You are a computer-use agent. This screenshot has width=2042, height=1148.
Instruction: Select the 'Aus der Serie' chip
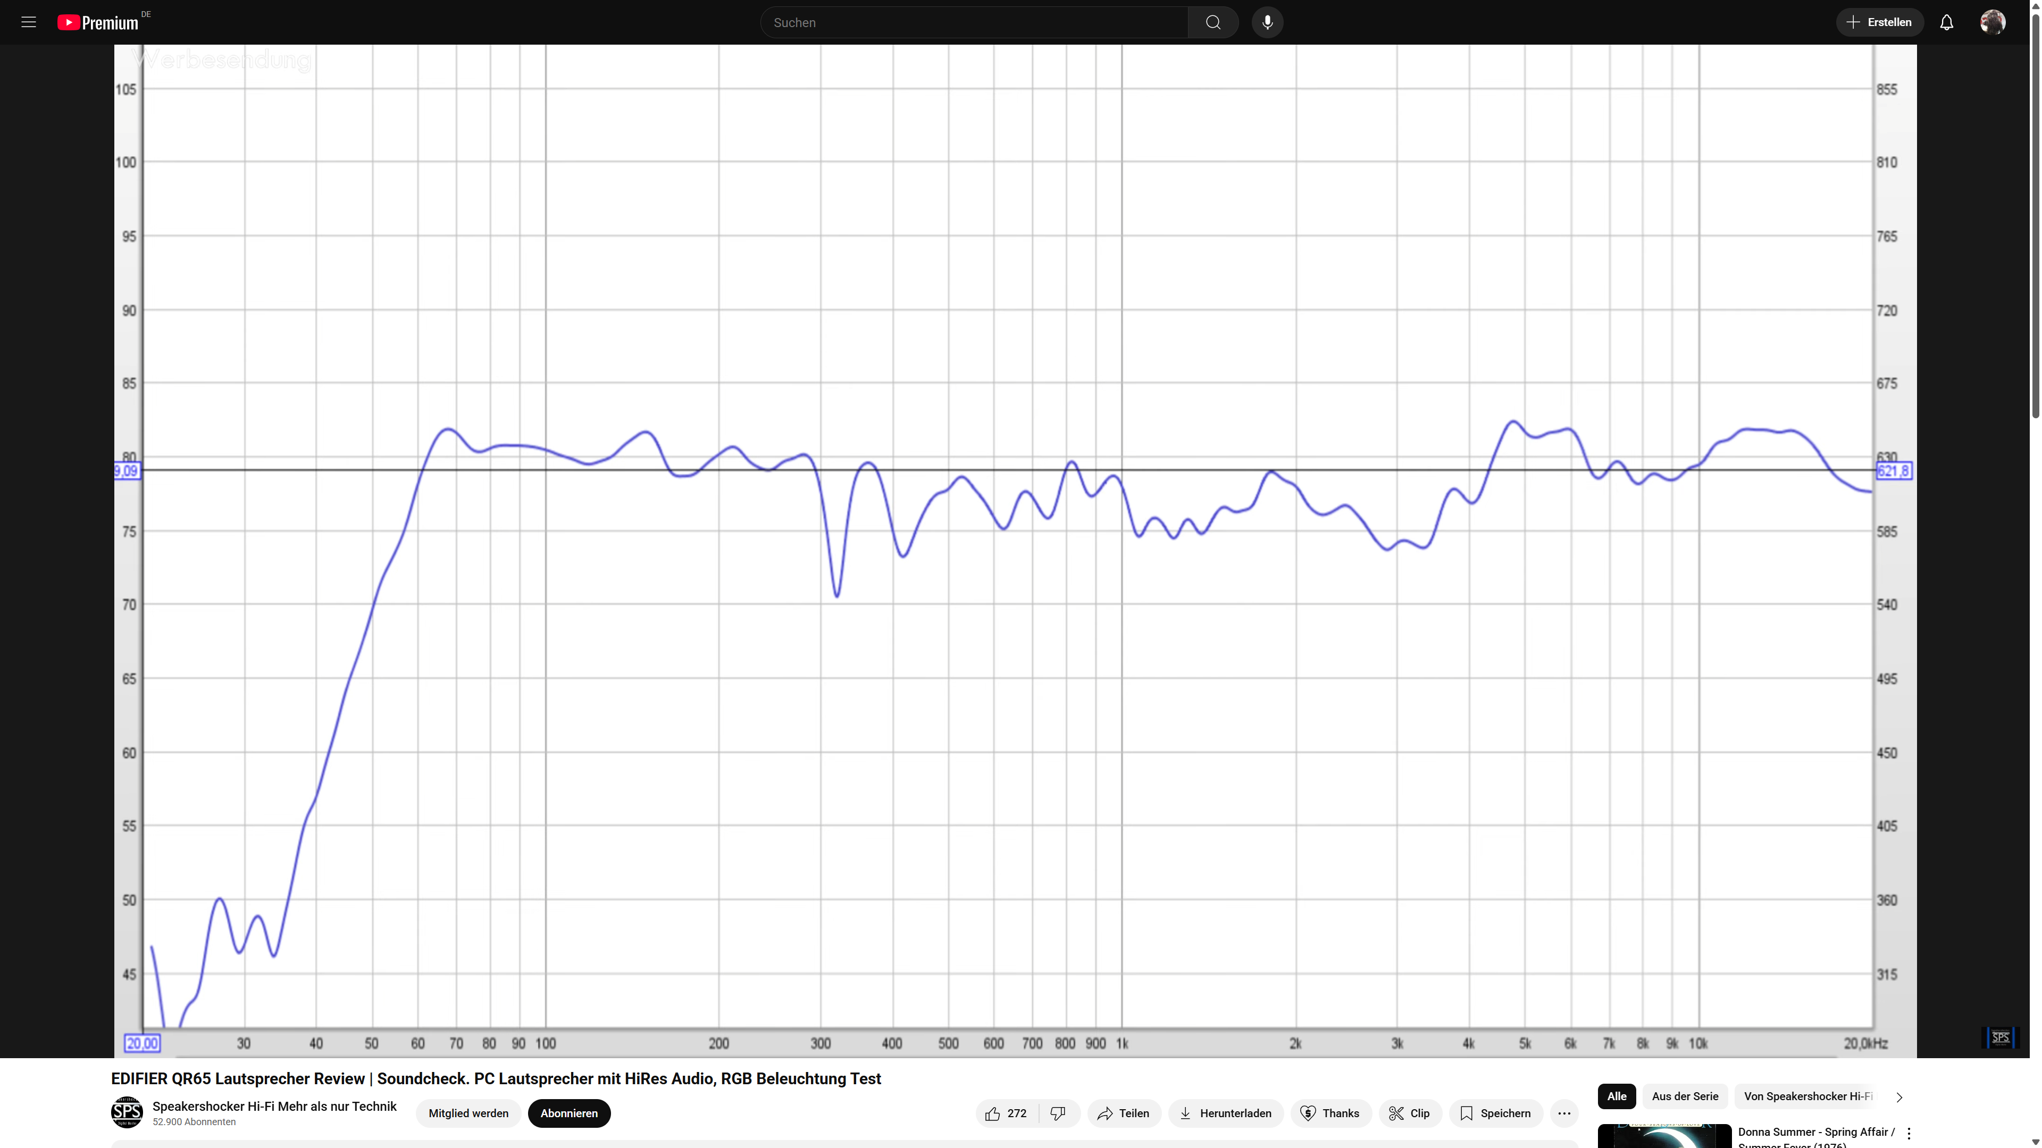1685,1096
